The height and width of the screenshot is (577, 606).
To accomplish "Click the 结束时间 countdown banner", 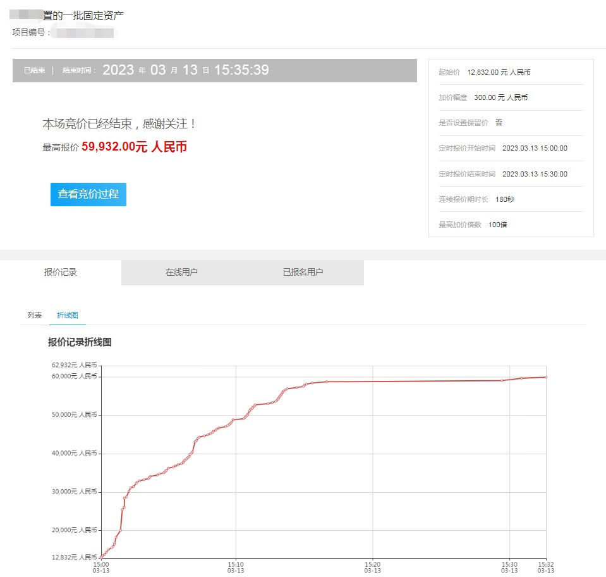I will coord(214,70).
